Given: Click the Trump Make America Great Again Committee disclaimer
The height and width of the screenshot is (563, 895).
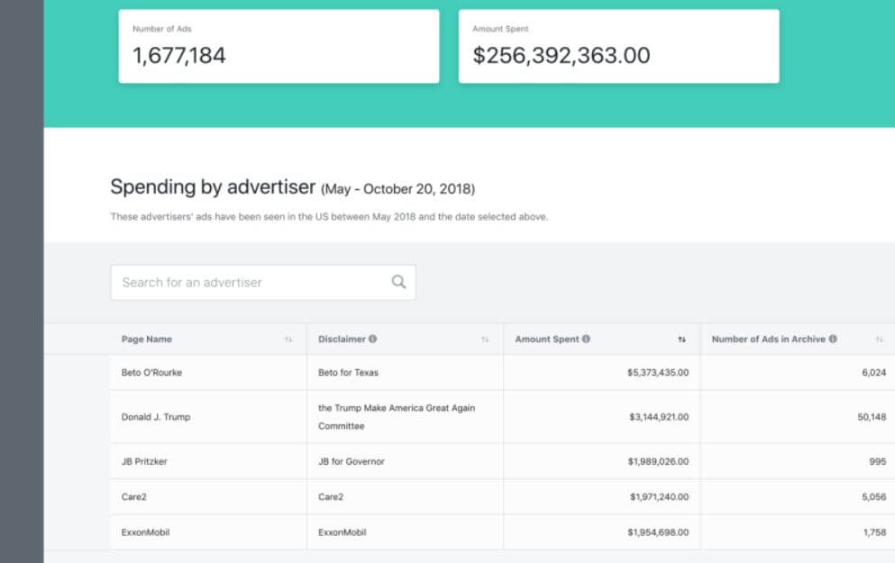Looking at the screenshot, I should pyautogui.click(x=397, y=417).
